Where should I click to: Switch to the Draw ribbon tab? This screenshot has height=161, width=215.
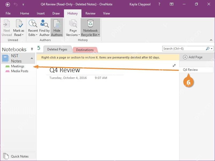56,13
